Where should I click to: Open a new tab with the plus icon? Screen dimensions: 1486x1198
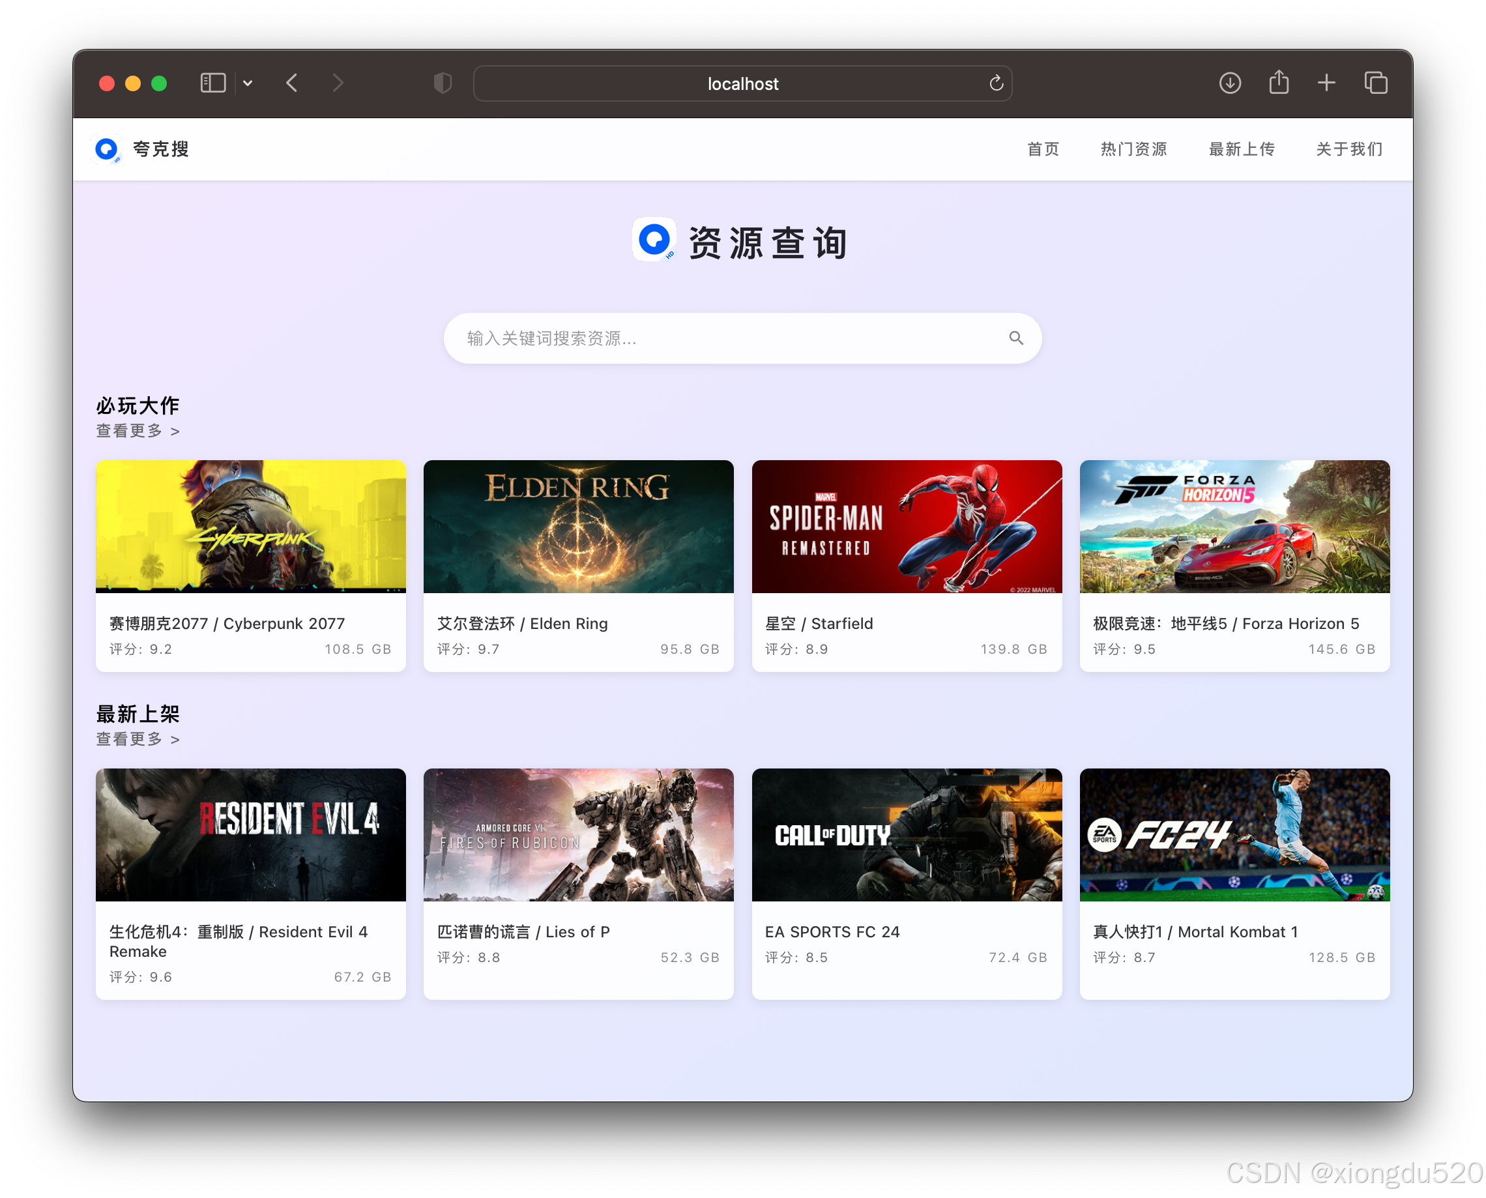click(1326, 83)
